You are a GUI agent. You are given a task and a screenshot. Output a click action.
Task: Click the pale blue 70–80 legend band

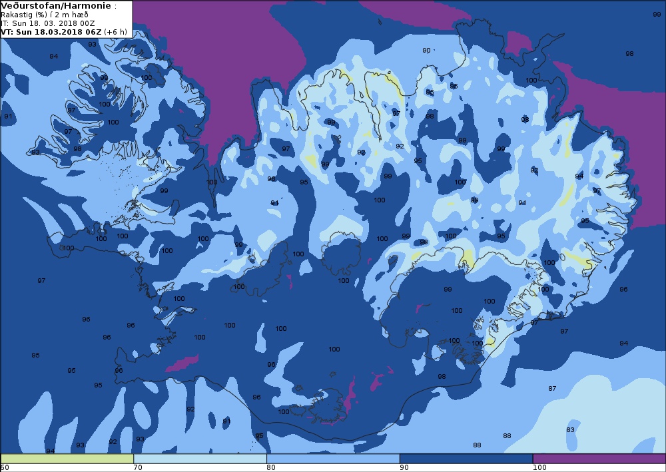pos(200,459)
